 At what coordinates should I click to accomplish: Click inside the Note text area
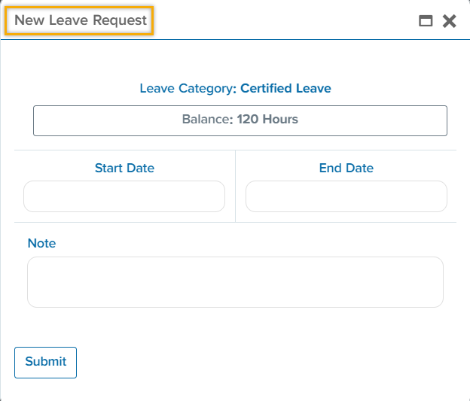235,282
